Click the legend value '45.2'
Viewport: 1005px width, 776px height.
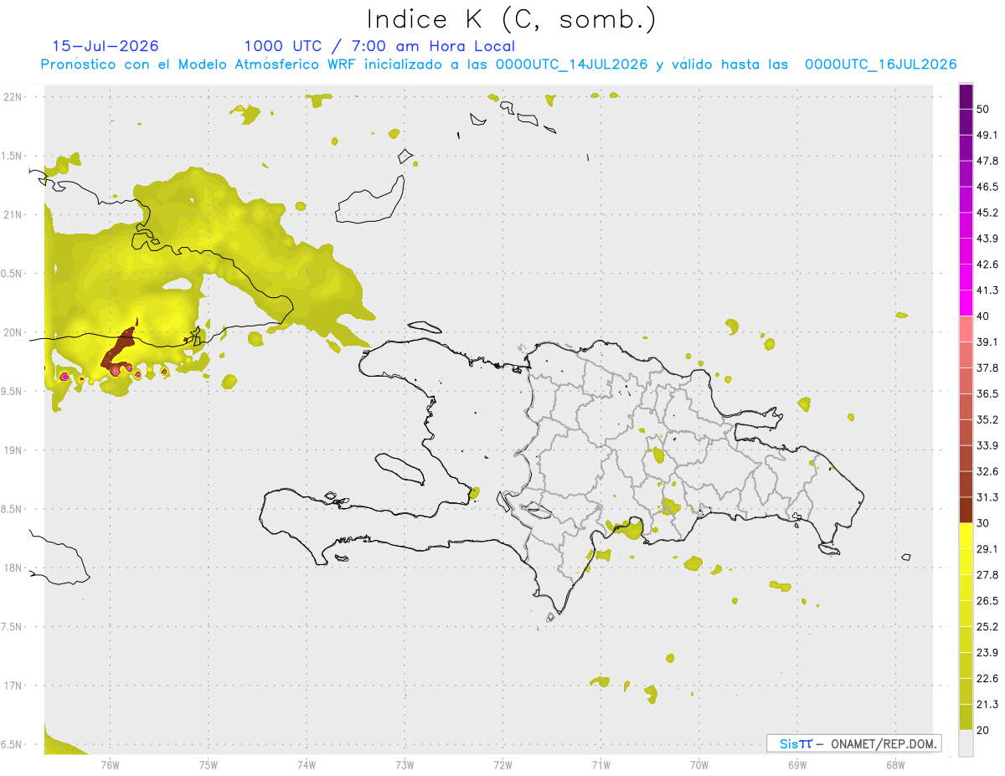(x=987, y=213)
